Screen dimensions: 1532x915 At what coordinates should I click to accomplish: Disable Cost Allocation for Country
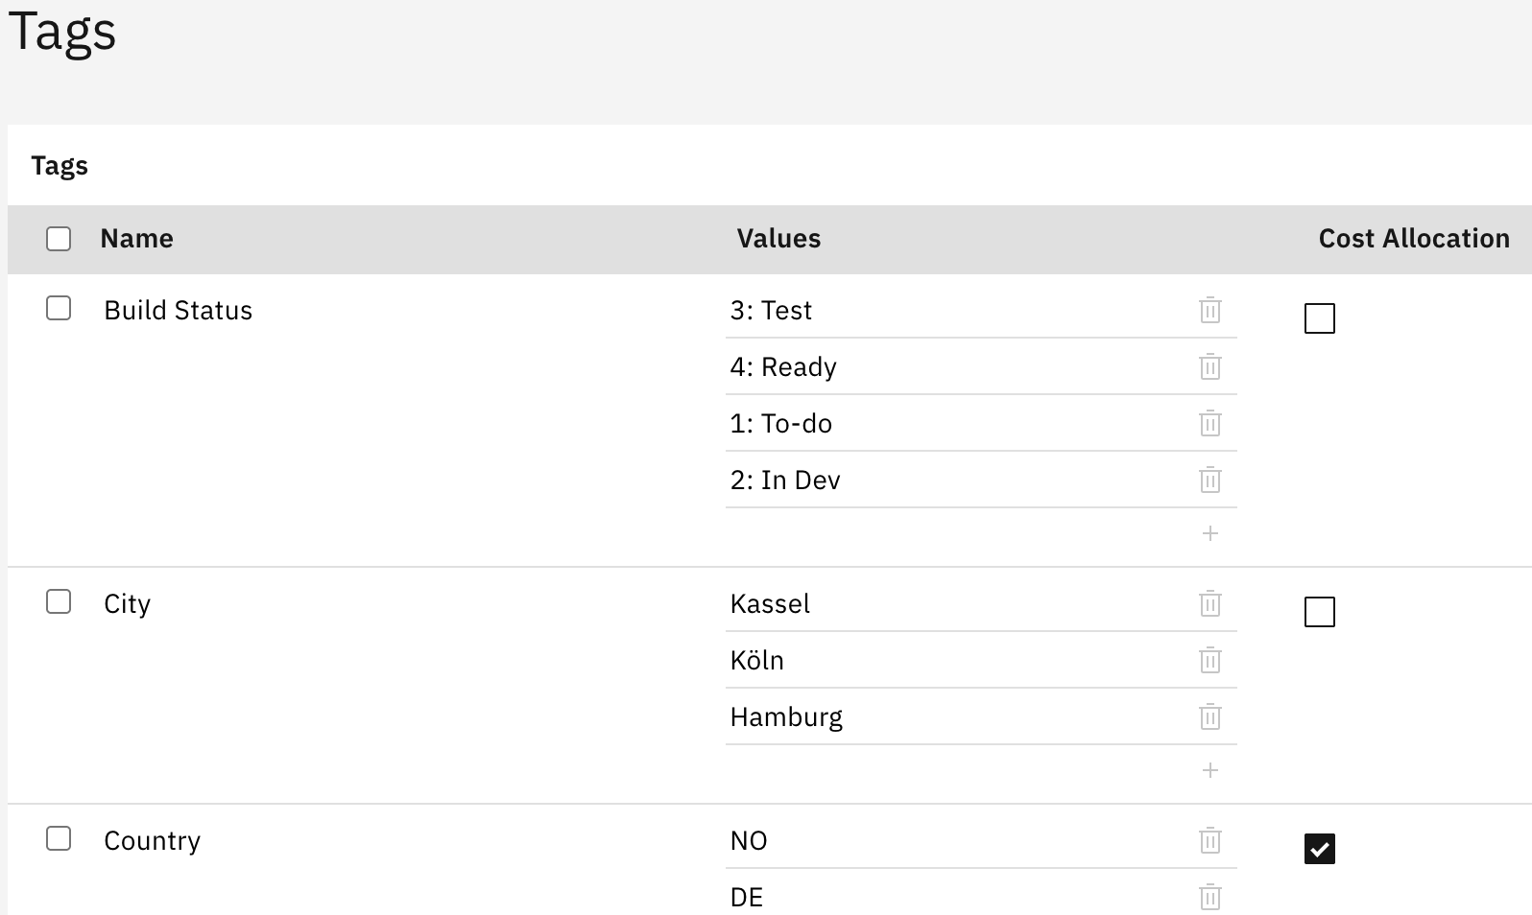pyautogui.click(x=1320, y=849)
